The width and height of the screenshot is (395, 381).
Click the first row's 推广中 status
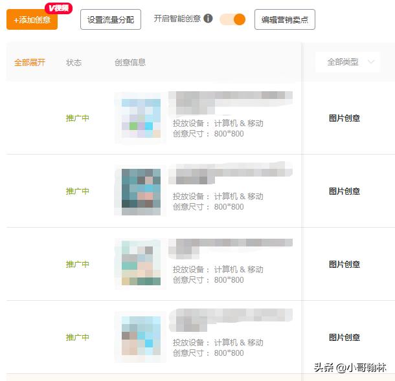pos(78,118)
